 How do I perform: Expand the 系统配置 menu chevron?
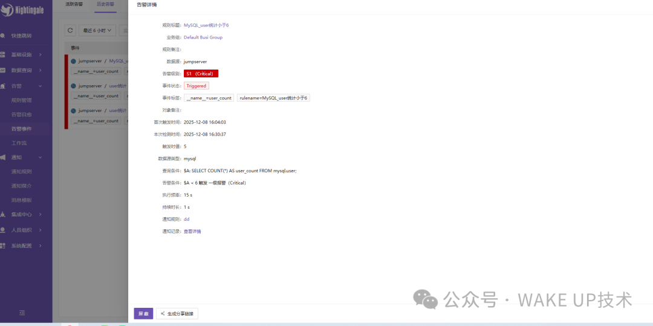pos(41,246)
